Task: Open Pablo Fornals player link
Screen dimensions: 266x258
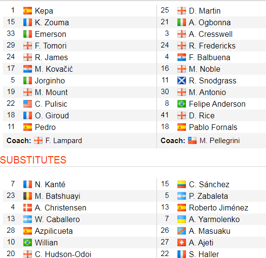Action: [213, 127]
